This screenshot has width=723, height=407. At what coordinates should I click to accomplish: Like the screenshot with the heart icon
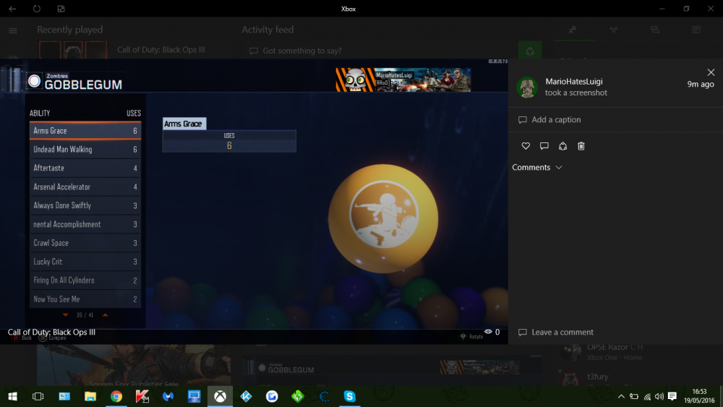coord(526,146)
